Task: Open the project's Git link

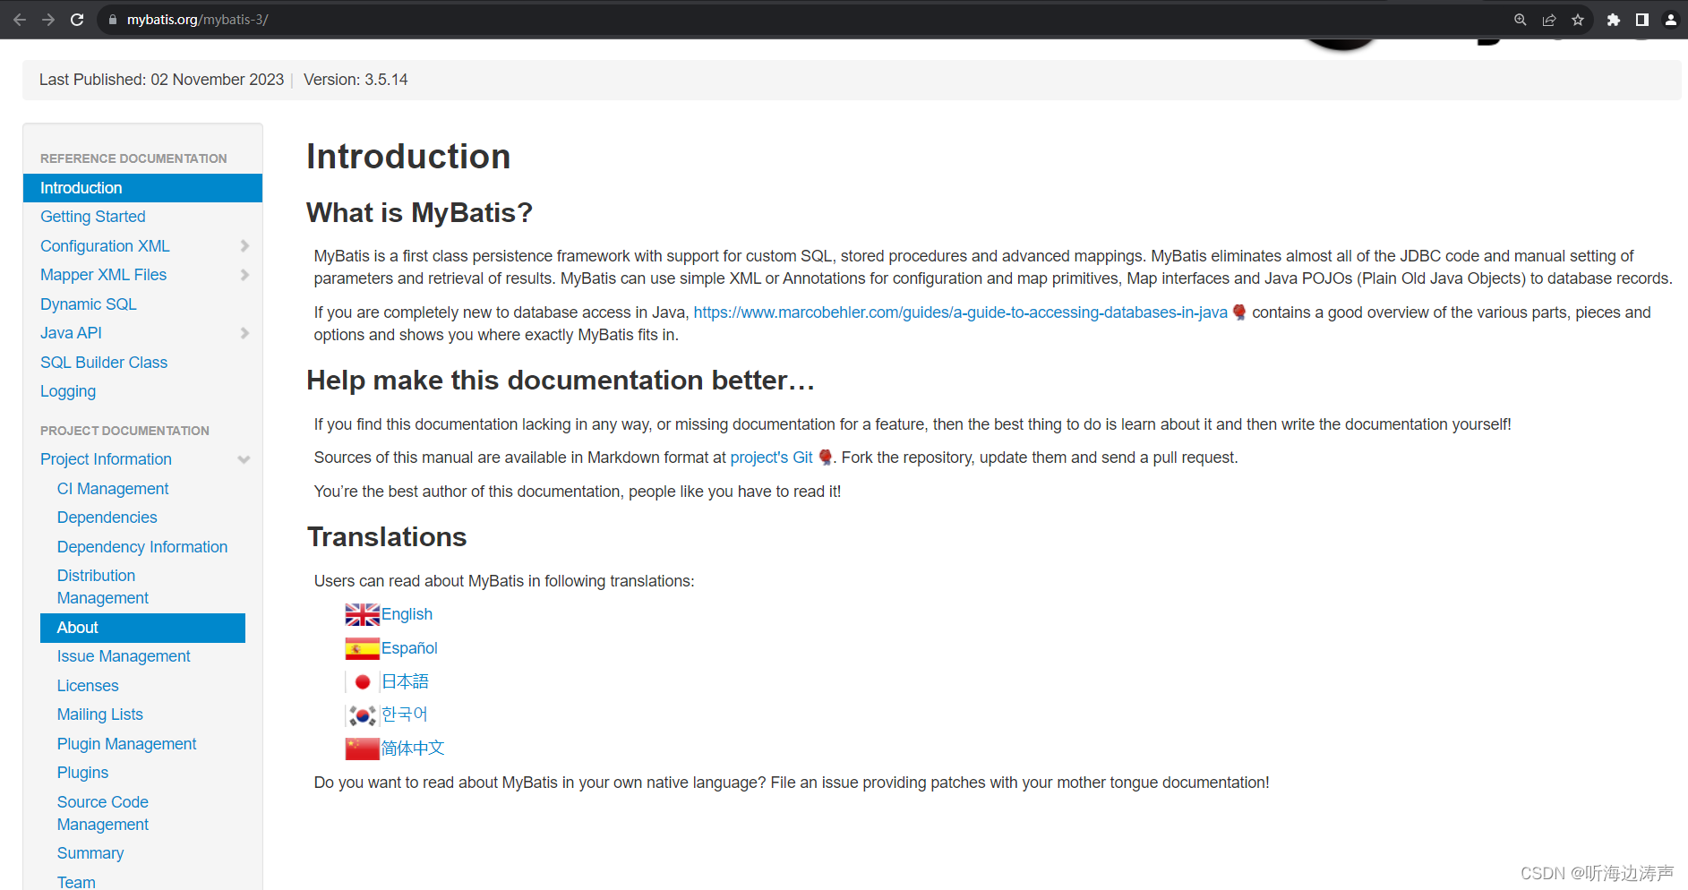Action: (x=771, y=458)
